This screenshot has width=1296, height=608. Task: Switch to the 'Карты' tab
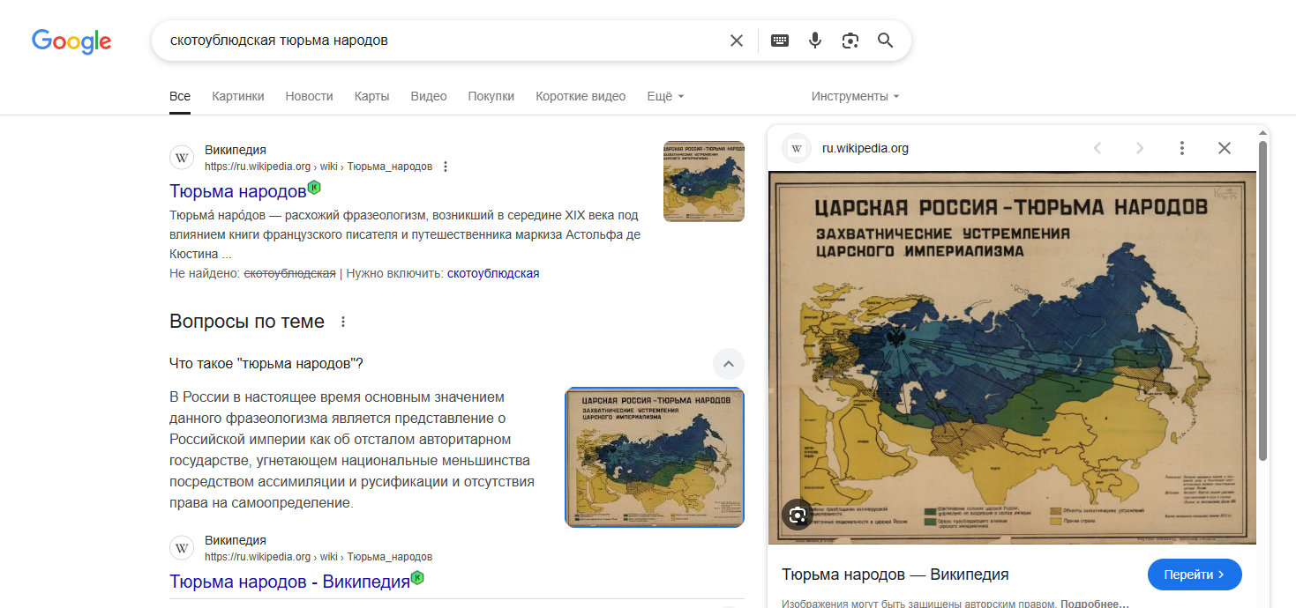pyautogui.click(x=371, y=96)
